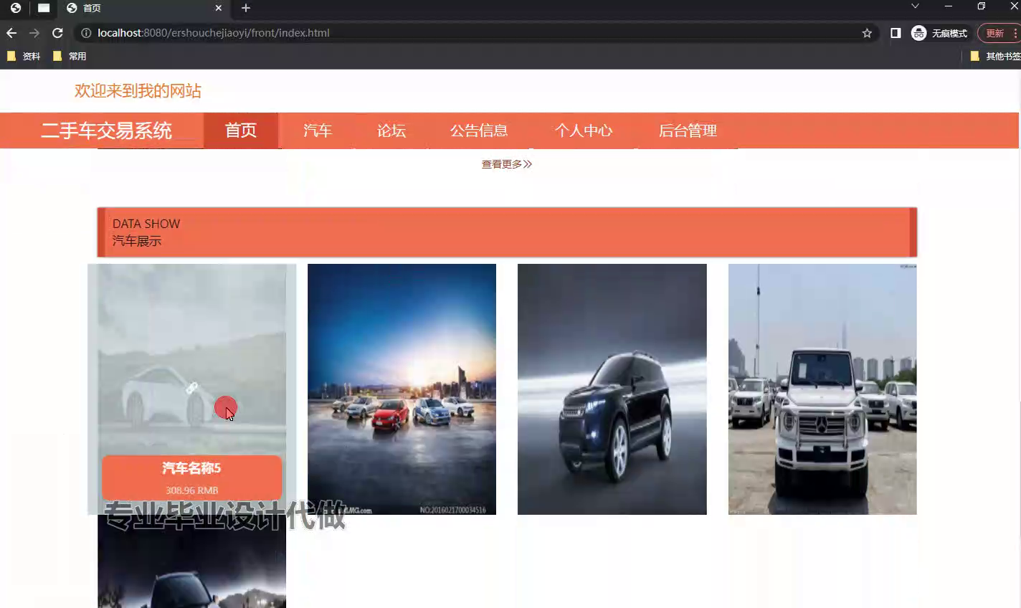Open the 论坛 navigation menu item

coord(391,130)
